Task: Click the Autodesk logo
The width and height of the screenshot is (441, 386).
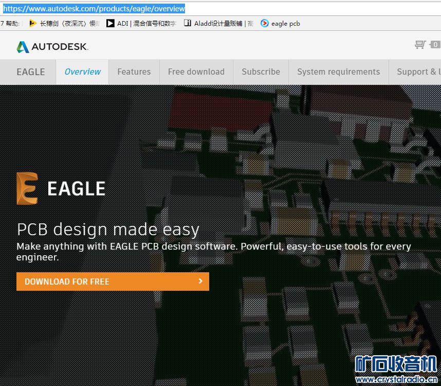Action: [x=52, y=47]
